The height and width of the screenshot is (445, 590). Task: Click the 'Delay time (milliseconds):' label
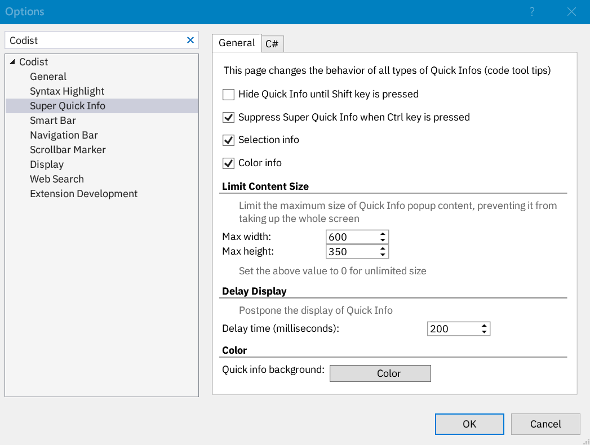281,329
